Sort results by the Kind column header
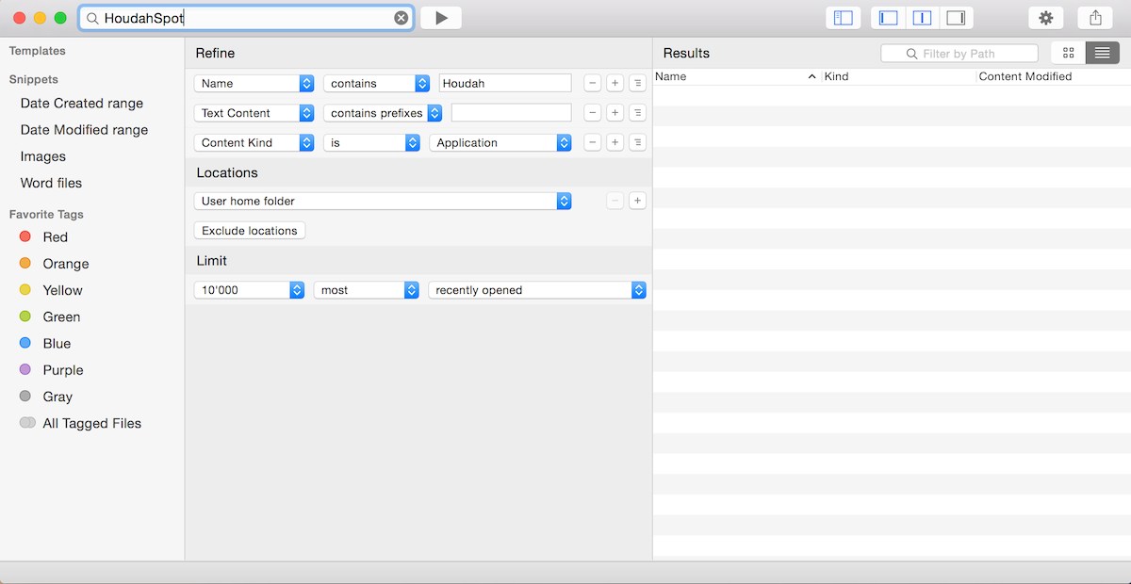The image size is (1131, 584). [898, 76]
